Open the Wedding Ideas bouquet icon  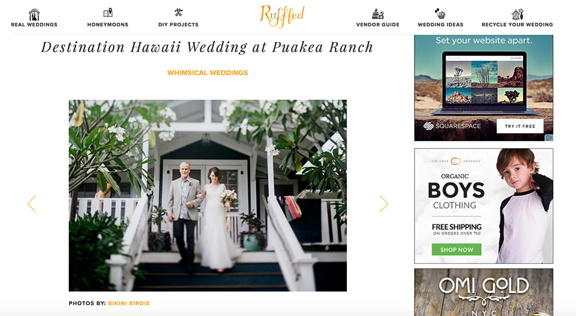[x=440, y=14]
